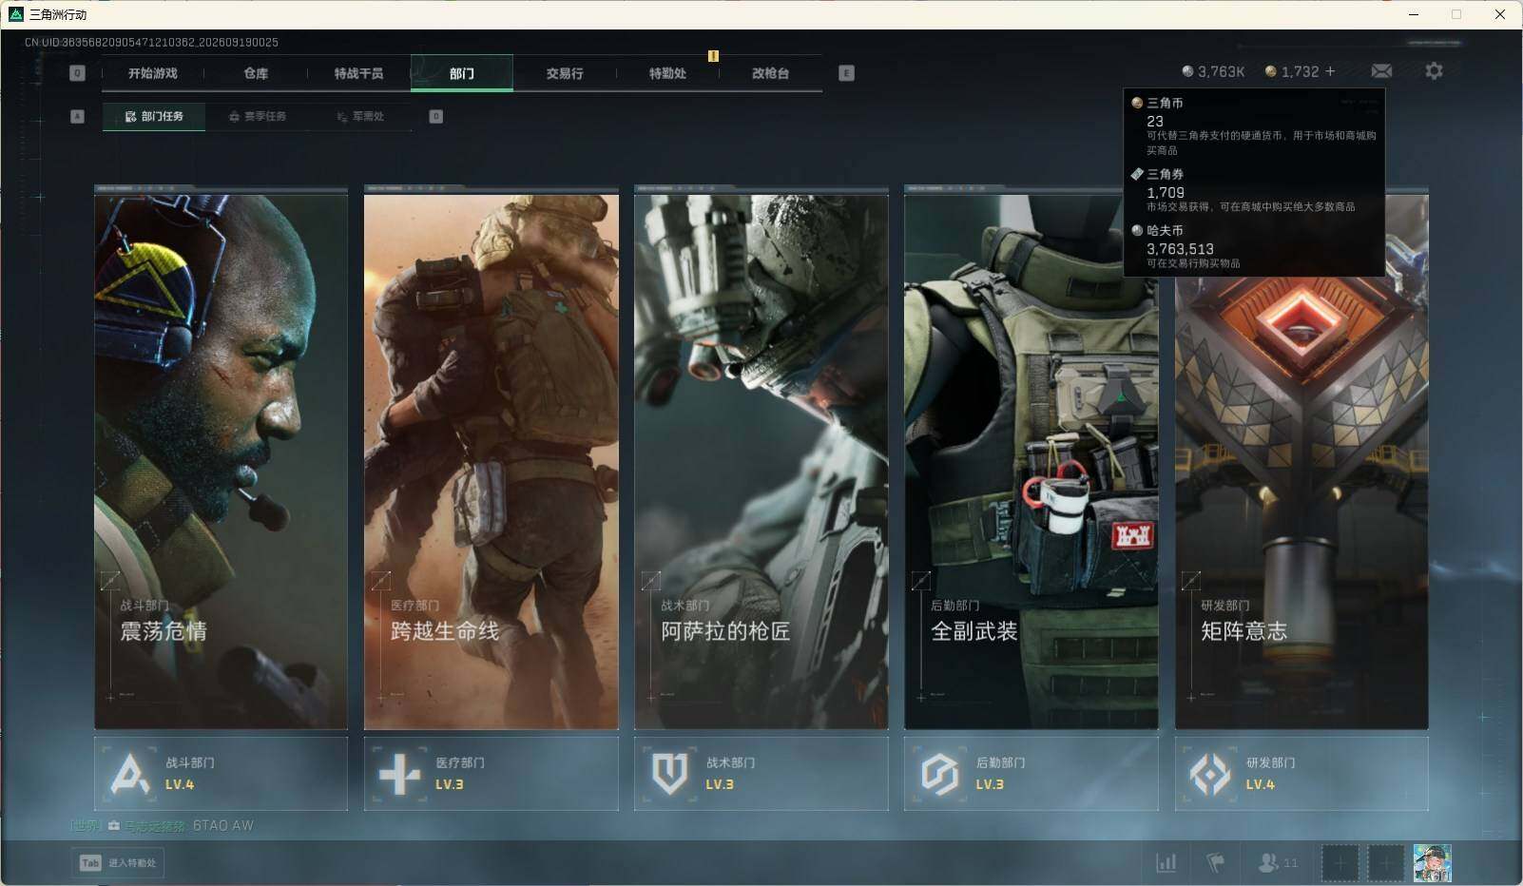The width and height of the screenshot is (1523, 886).
Task: Open the flags icon in bottom bar
Action: click(1215, 862)
